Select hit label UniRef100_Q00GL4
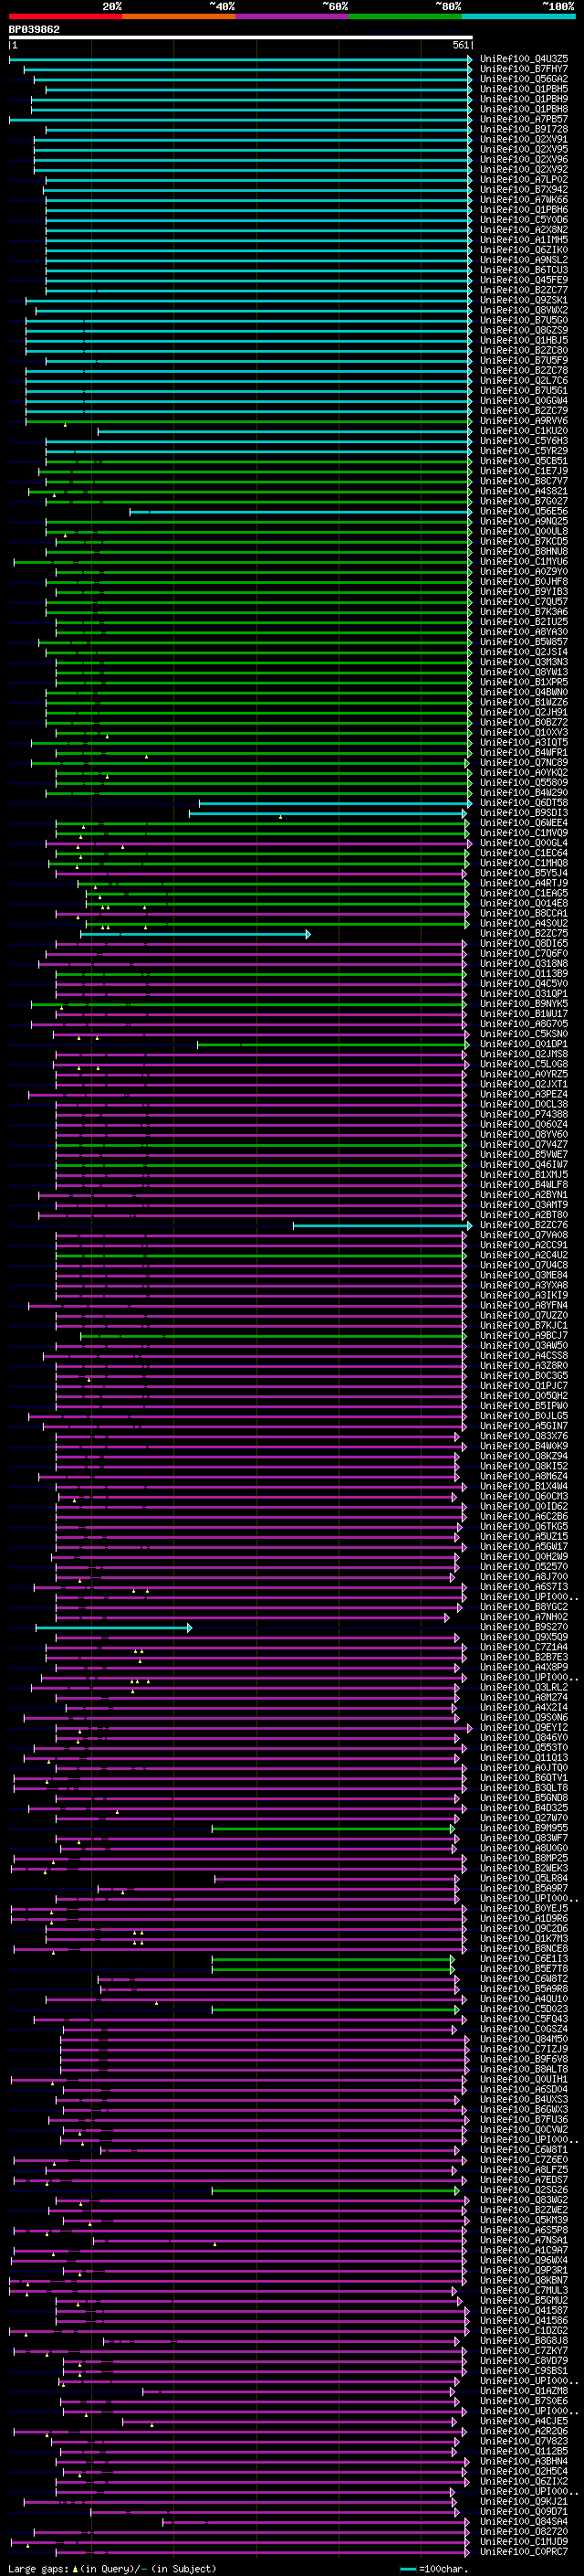Image resolution: width=584 pixels, height=2576 pixels. 524,843
